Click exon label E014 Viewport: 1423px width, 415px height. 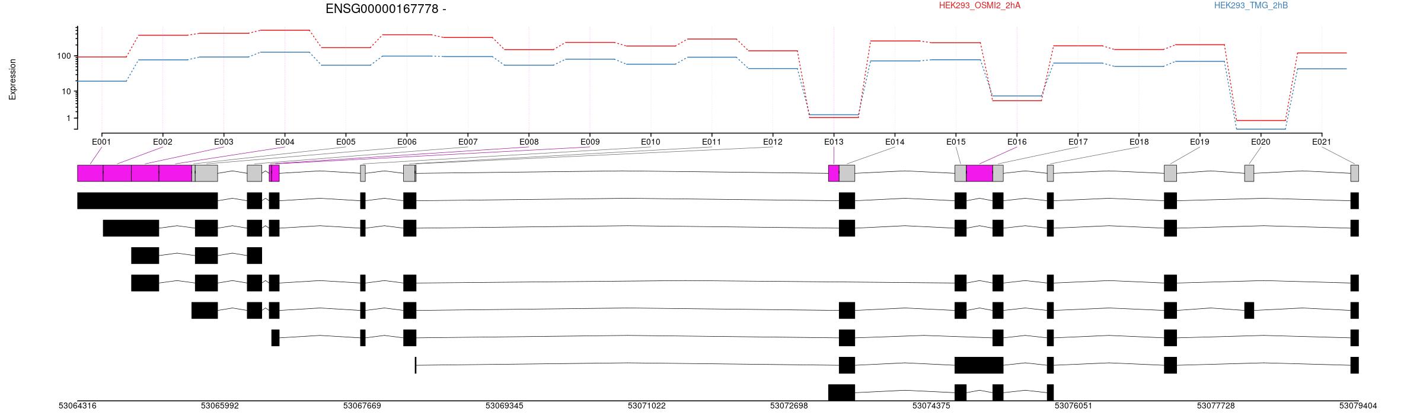point(895,142)
